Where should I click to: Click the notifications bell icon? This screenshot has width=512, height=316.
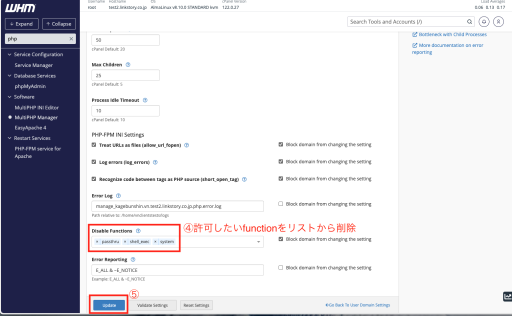(484, 22)
